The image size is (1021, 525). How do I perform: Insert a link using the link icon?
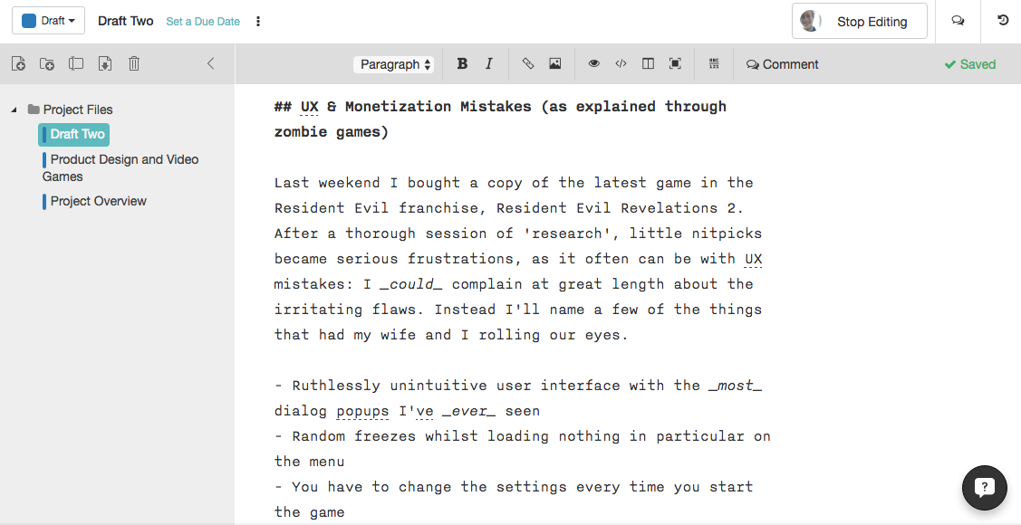(x=528, y=64)
